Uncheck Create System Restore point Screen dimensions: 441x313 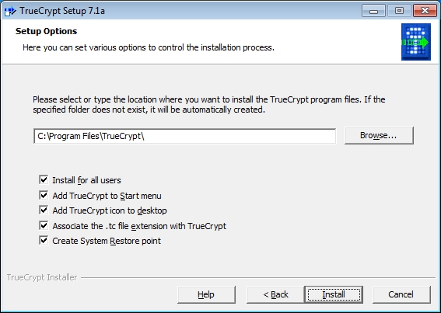coord(44,241)
